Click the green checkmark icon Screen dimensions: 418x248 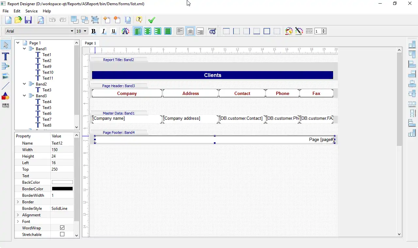point(151,20)
